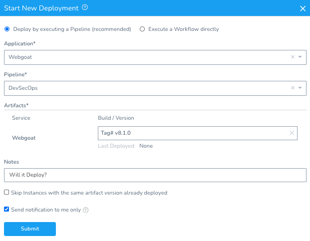Expand the Pipeline dropdown arrow
Screen dimensions: 310x241
click(x=300, y=88)
